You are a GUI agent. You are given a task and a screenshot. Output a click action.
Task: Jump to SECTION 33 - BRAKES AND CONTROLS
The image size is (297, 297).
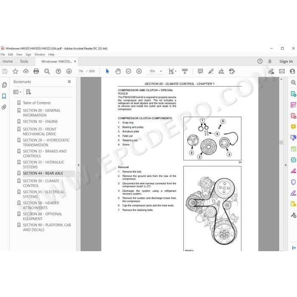pos(45,154)
